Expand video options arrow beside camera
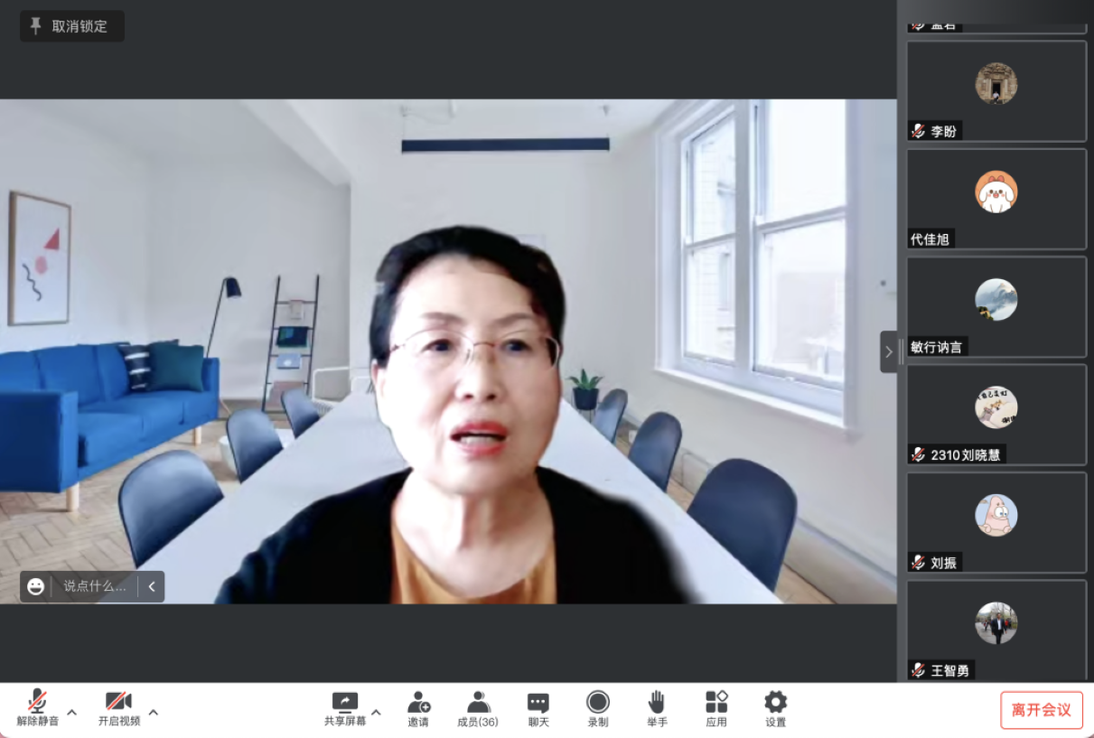This screenshot has width=1094, height=738. (x=154, y=712)
